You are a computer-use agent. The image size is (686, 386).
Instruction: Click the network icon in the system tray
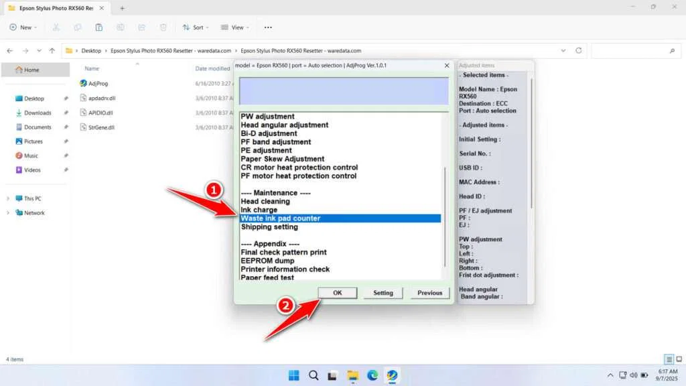click(x=624, y=375)
